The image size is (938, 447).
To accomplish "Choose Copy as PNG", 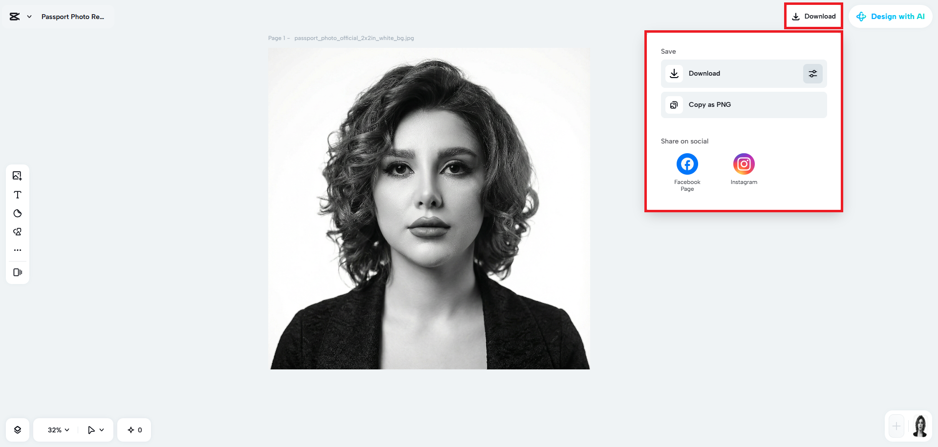I will click(x=744, y=105).
